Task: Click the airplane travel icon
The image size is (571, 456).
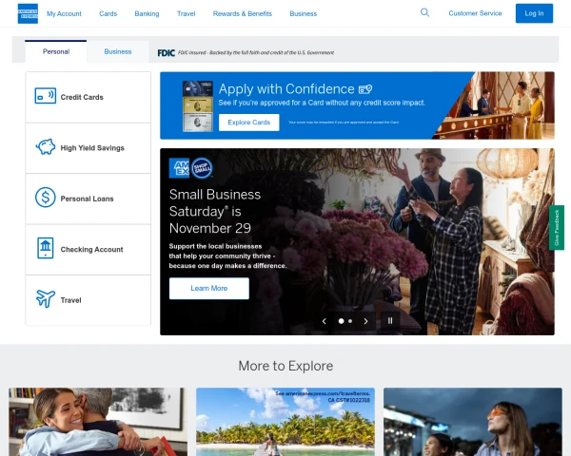Action: tap(46, 298)
